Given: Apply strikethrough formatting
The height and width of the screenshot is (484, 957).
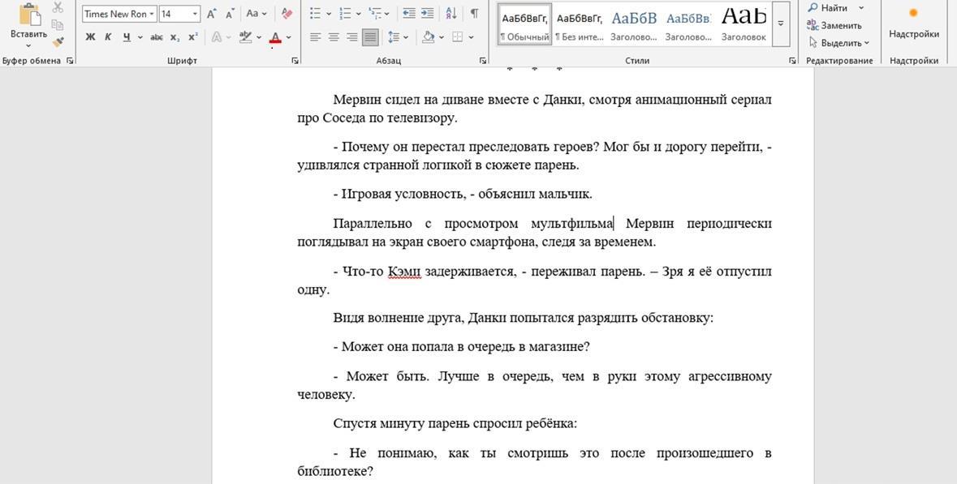Looking at the screenshot, I should [x=157, y=37].
